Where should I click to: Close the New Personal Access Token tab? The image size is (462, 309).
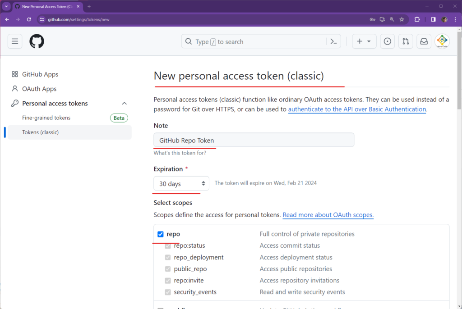[78, 6]
